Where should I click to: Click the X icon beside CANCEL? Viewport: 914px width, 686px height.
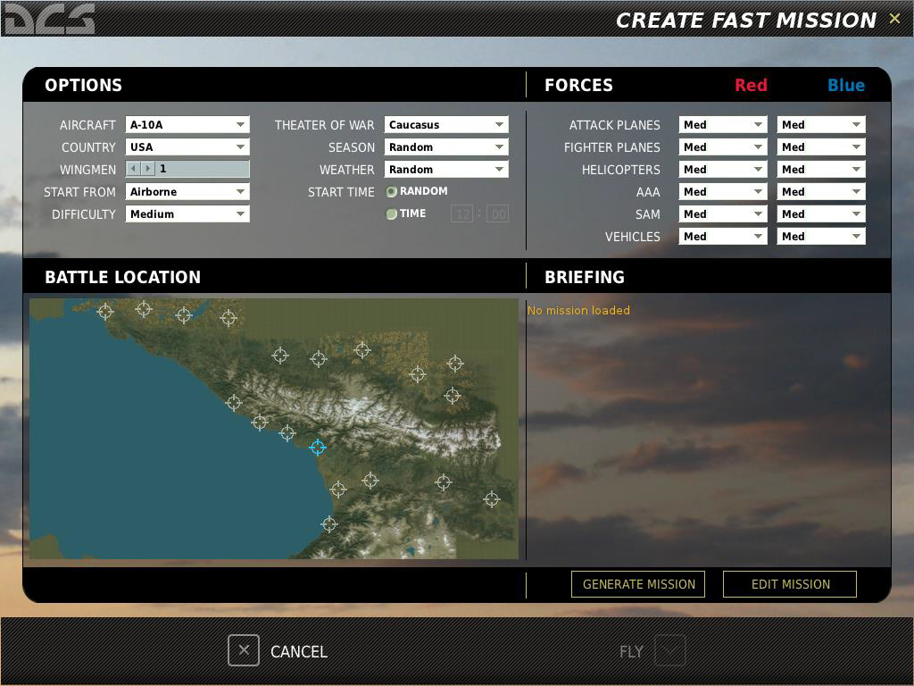pos(244,650)
